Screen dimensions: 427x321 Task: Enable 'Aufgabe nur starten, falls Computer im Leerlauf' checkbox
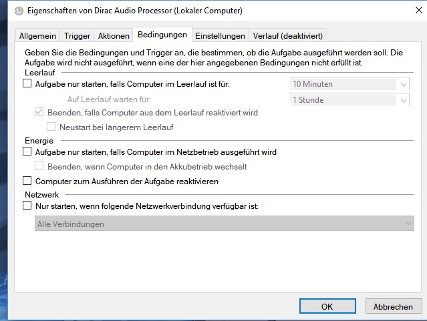[x=27, y=85]
